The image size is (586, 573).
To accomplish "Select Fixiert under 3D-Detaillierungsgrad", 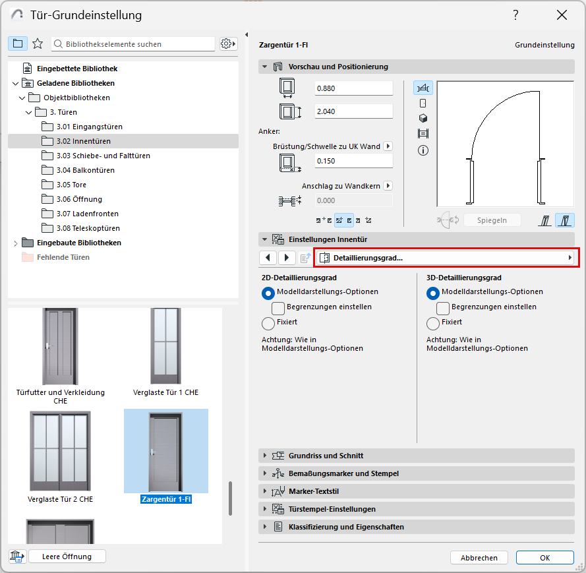I will (x=433, y=323).
